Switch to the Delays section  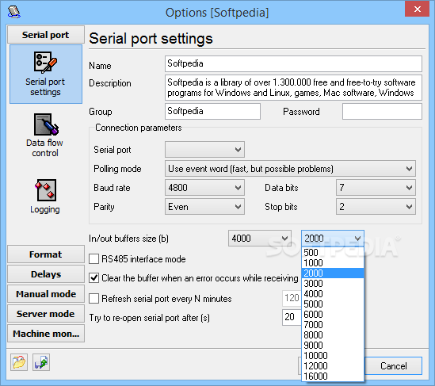[x=46, y=274]
